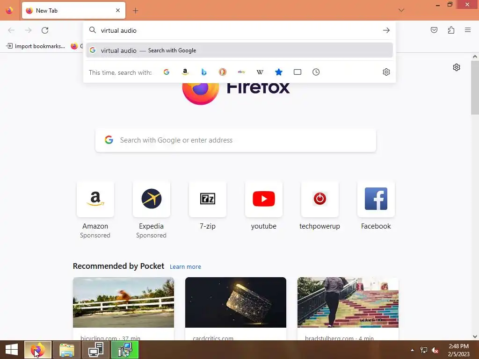Image resolution: width=479 pixels, height=359 pixels.
Task: Open the green highlighted taskbar app
Action: [125, 350]
